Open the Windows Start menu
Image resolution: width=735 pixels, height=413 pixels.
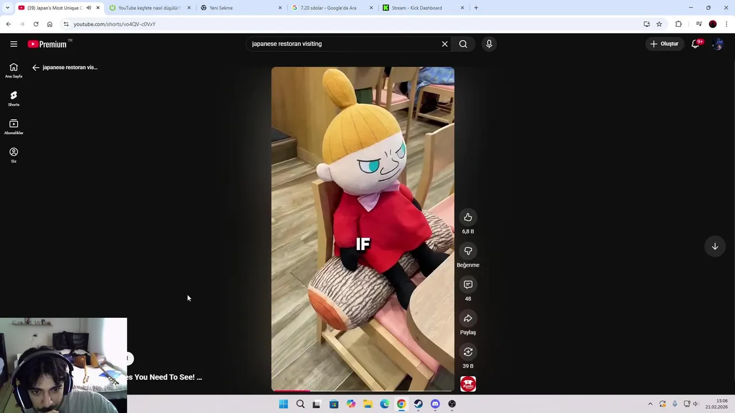pos(283,404)
